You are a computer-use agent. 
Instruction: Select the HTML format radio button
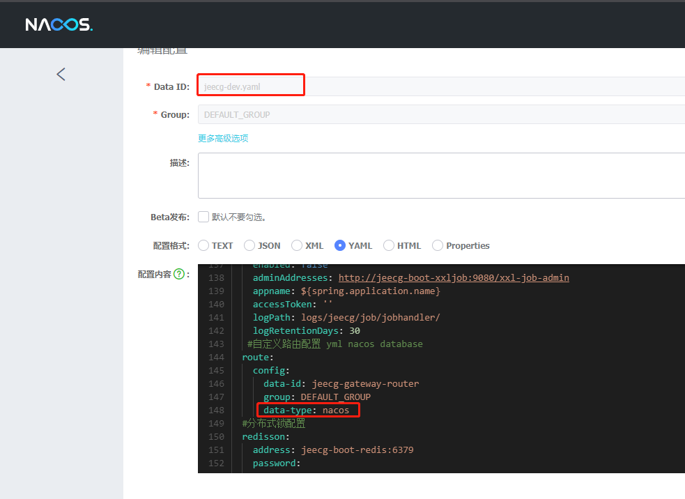[389, 245]
